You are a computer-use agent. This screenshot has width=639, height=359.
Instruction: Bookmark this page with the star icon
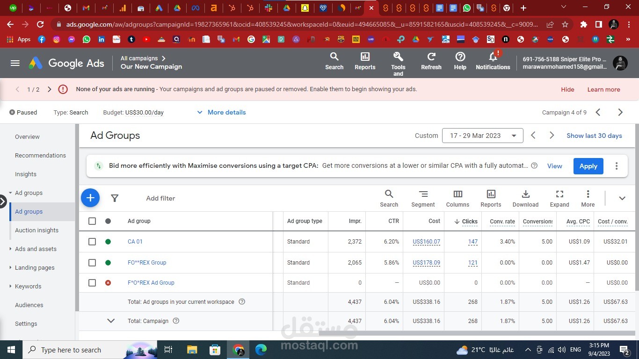pyautogui.click(x=565, y=24)
